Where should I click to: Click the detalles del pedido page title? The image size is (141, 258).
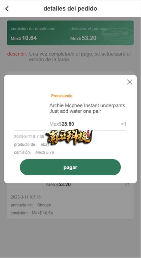pyautogui.click(x=70, y=9)
